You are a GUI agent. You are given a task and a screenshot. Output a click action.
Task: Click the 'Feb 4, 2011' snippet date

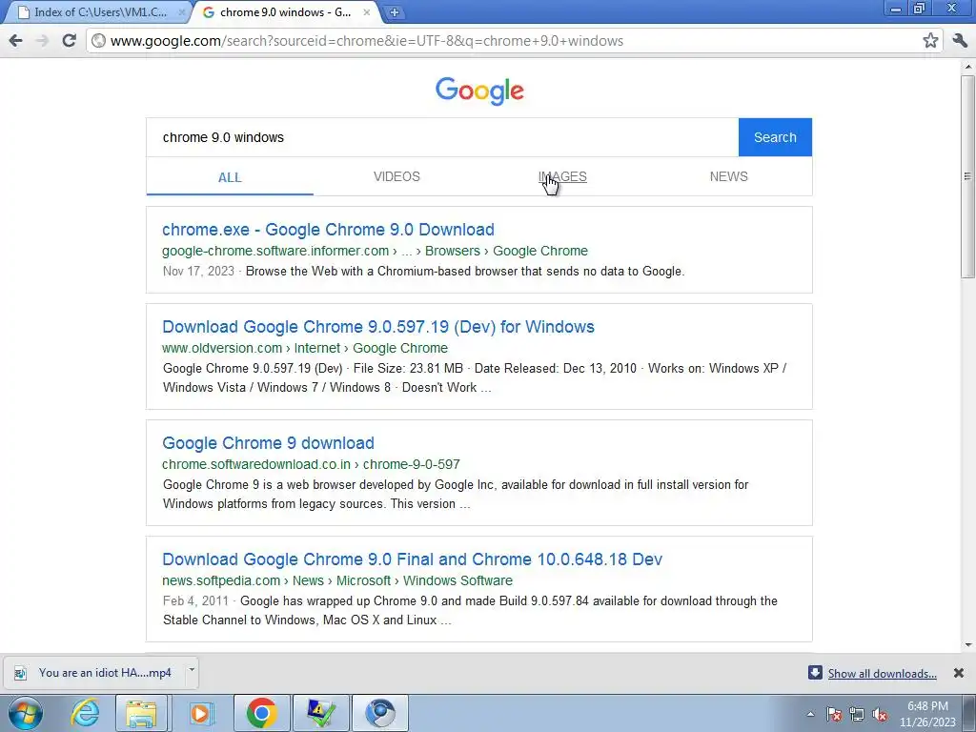point(195,601)
